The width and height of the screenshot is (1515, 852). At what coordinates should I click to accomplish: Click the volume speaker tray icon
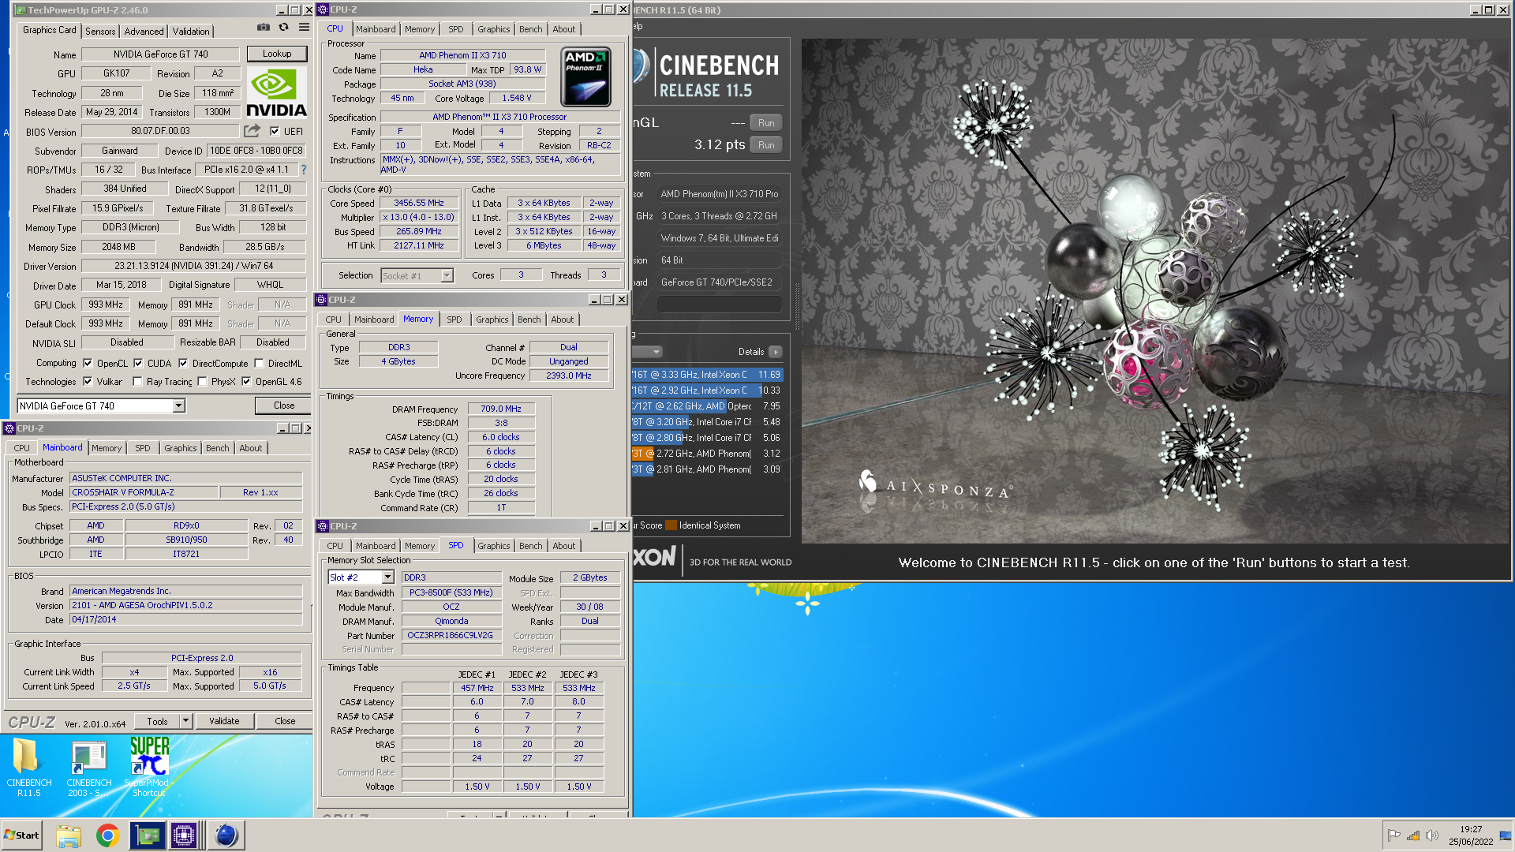point(1431,835)
